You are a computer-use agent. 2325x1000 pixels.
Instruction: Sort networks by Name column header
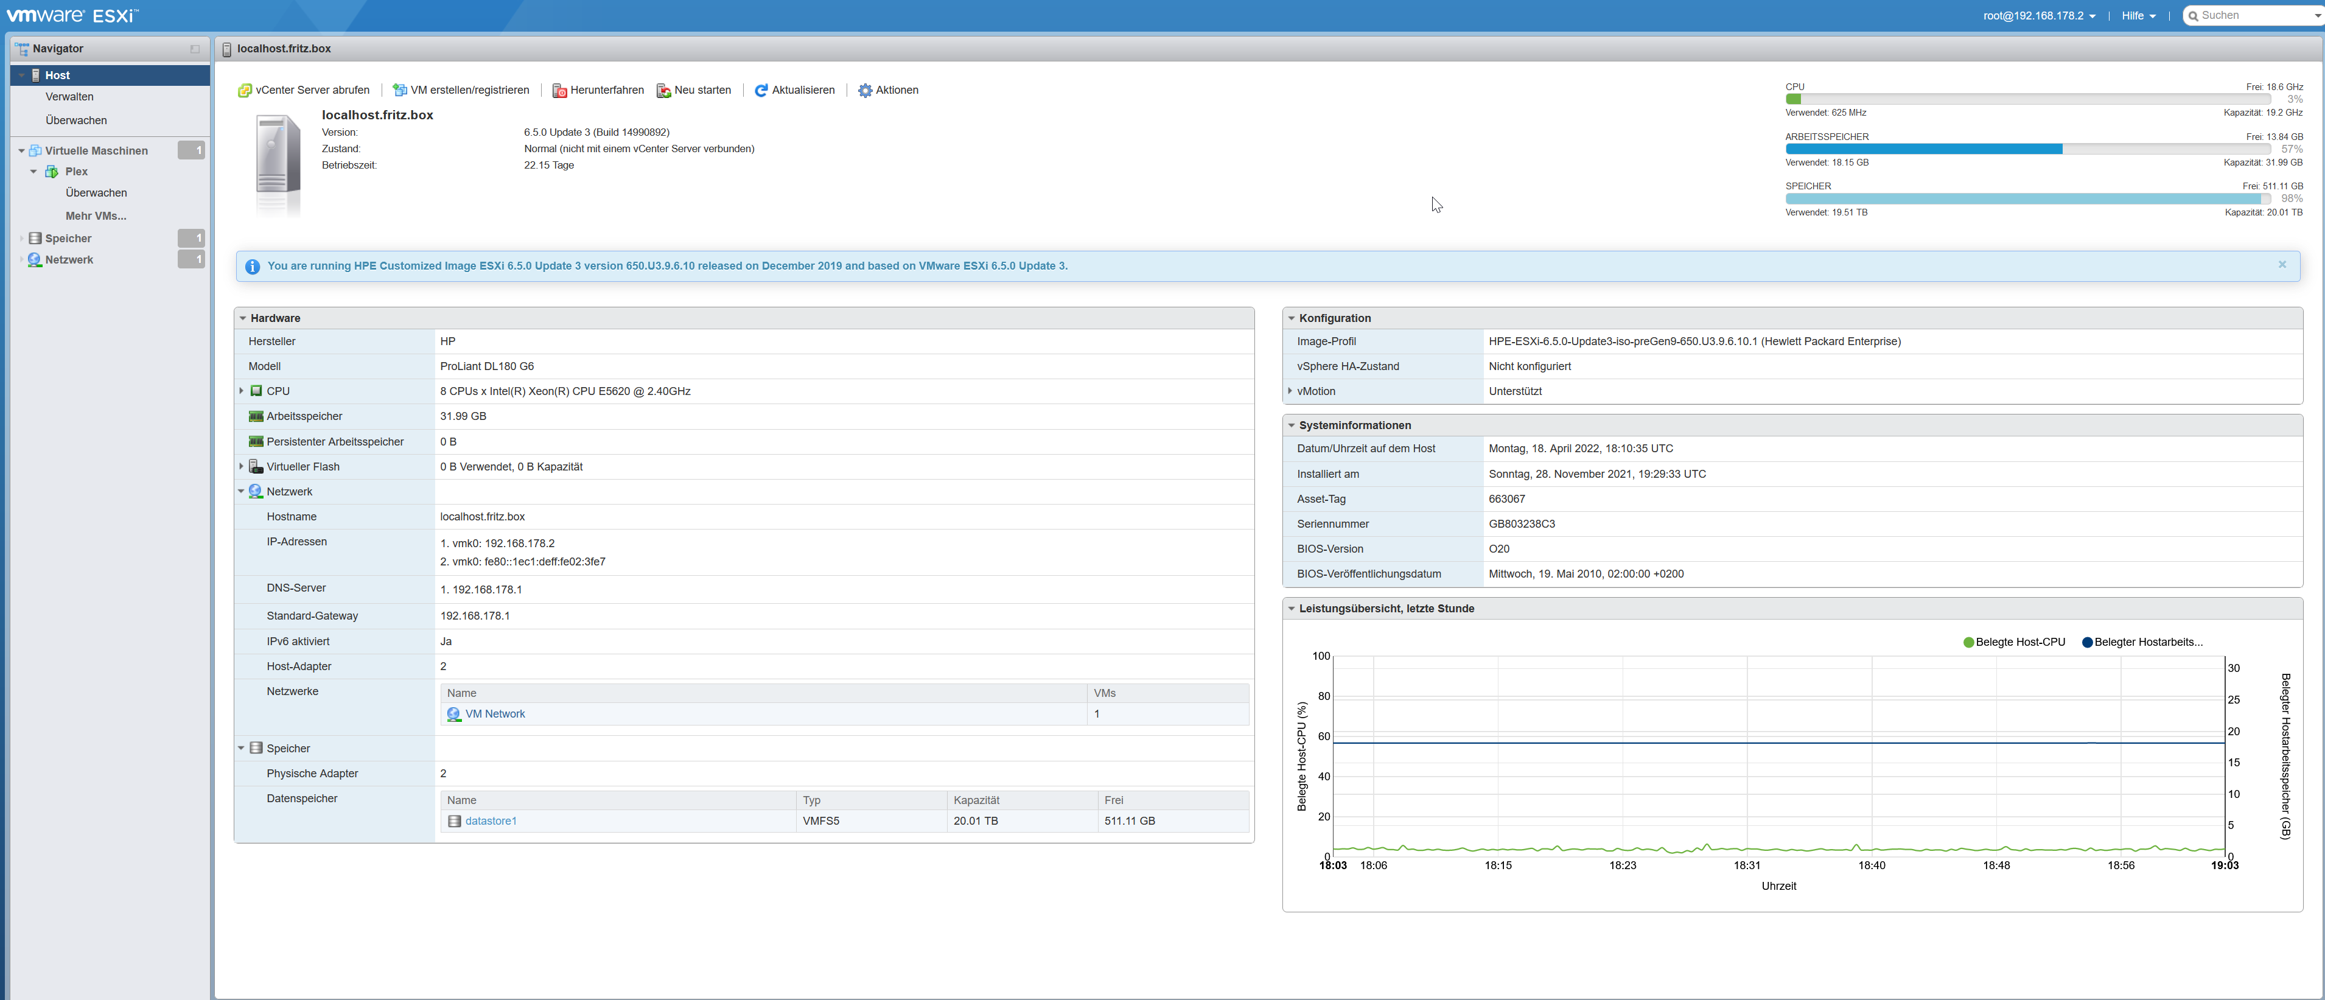pyautogui.click(x=764, y=693)
